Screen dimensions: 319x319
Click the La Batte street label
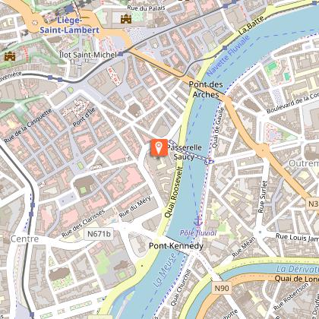pyautogui.click(x=251, y=25)
